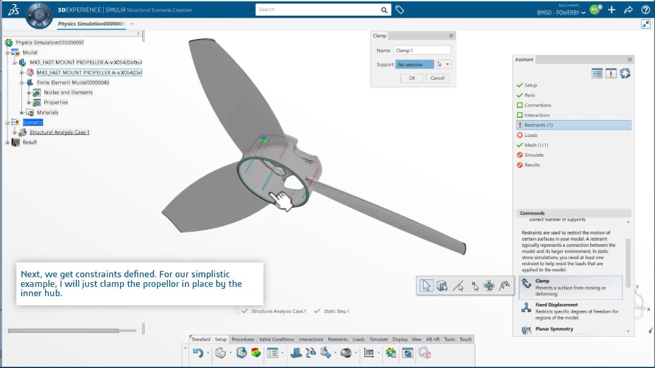Open the BMGO - POWERBY dropdown
The height and width of the screenshot is (368, 655).
561,13
